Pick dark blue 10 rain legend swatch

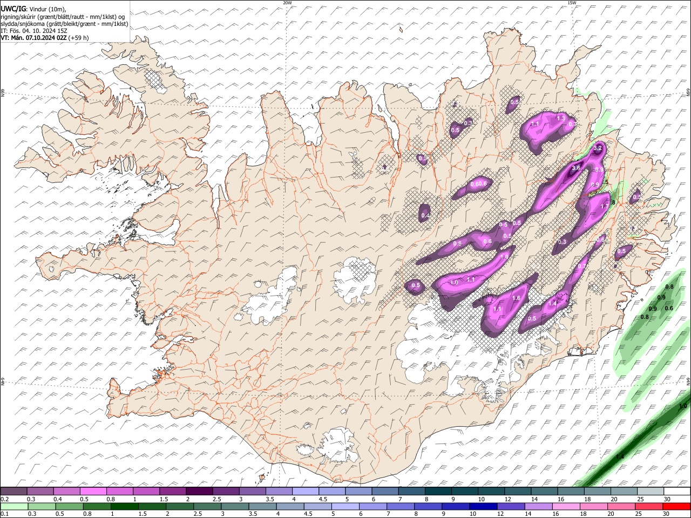[x=483, y=506]
